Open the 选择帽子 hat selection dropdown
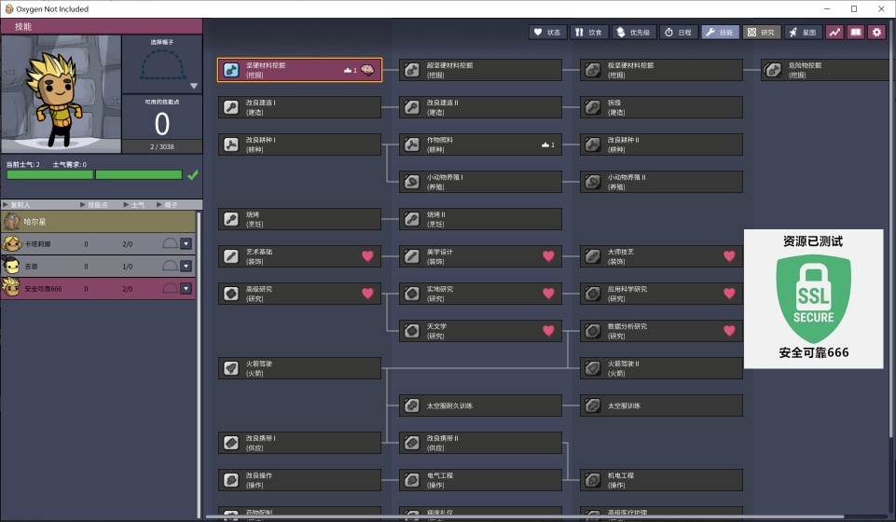This screenshot has height=522, width=896. (x=194, y=86)
